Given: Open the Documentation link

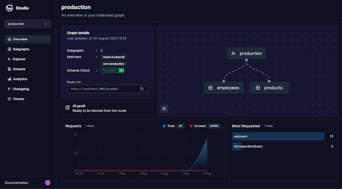Looking at the screenshot, I should (16, 183).
